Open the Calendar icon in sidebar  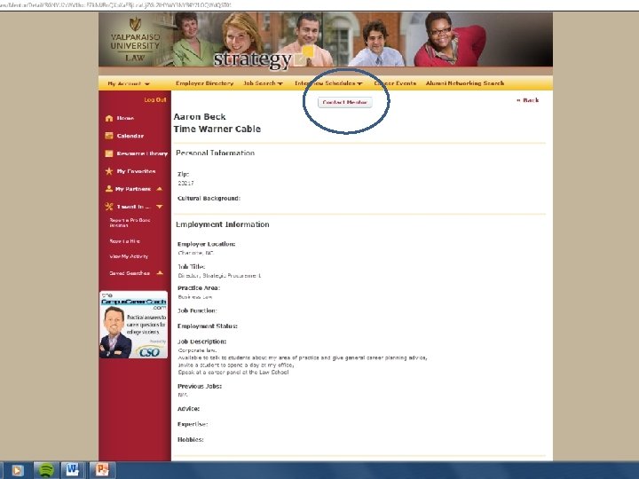[109, 136]
